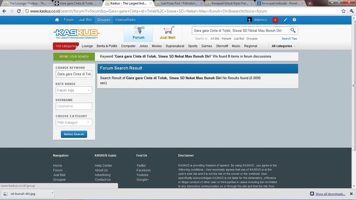Bookmark page with the star icon

343,11
